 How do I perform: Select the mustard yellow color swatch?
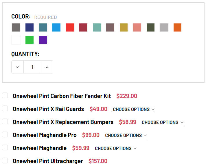pos(124,27)
